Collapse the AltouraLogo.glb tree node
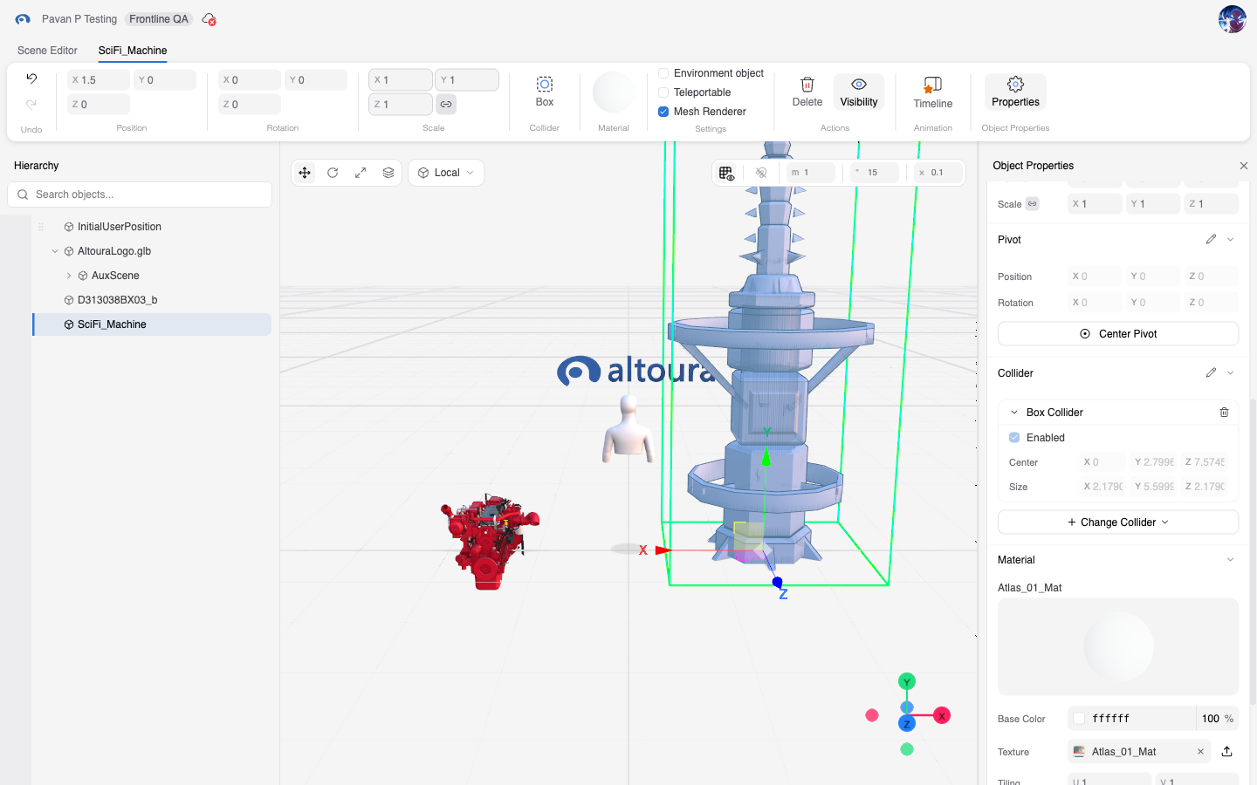 coord(55,251)
